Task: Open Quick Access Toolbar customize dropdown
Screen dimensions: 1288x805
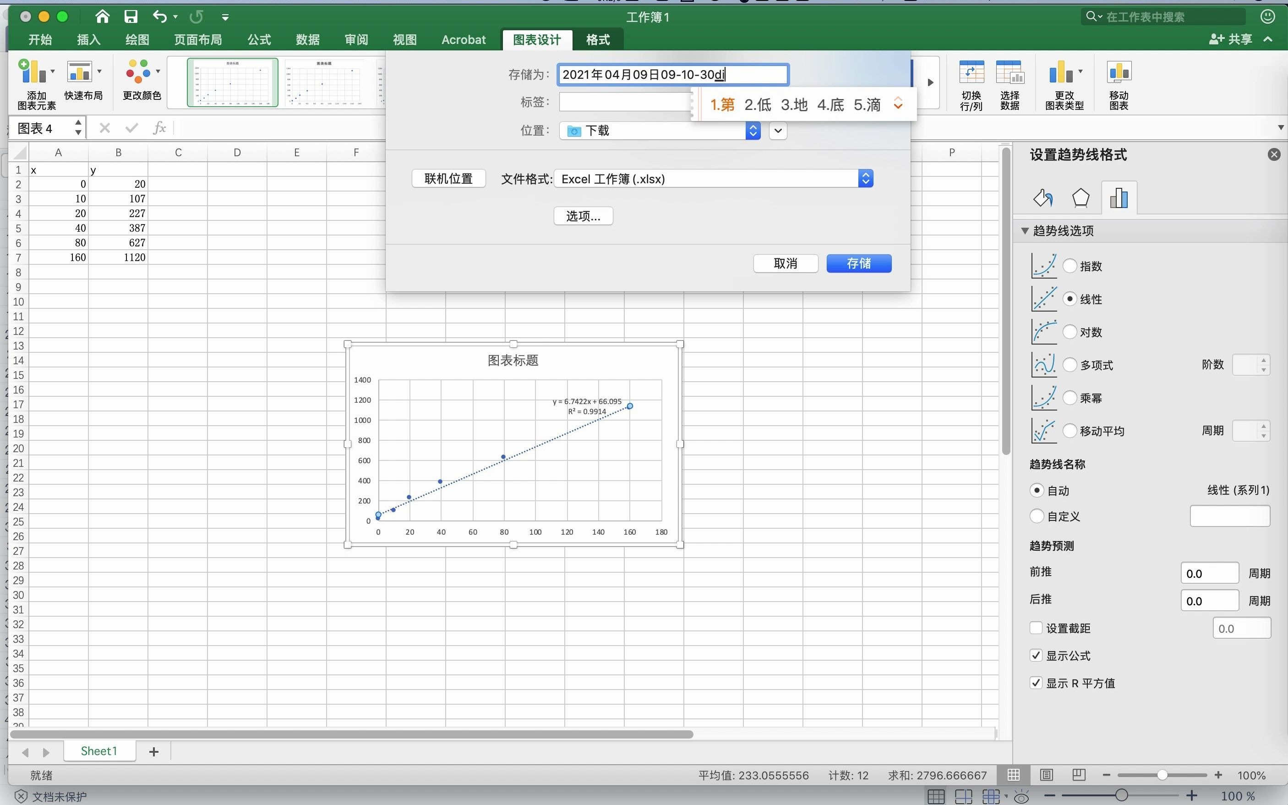Action: [x=225, y=17]
